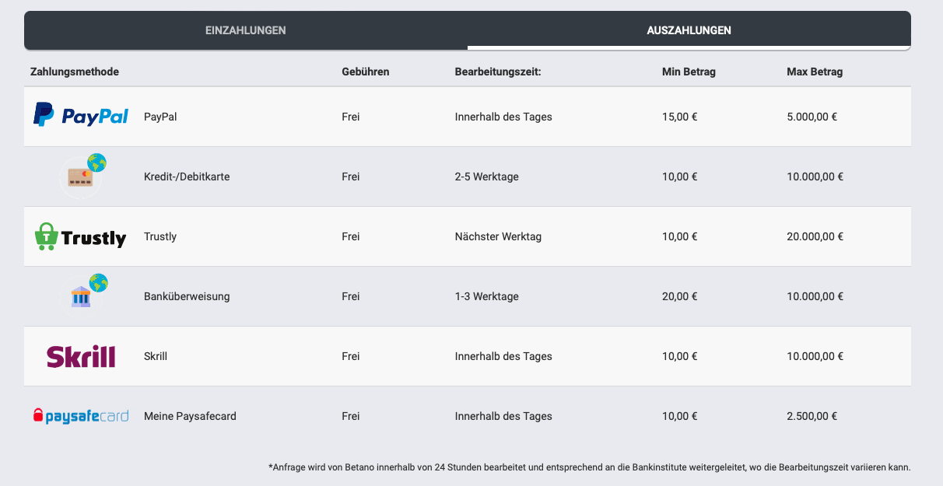
Task: Click Skrill's Innerhalb des Tages processing time
Action: point(503,356)
